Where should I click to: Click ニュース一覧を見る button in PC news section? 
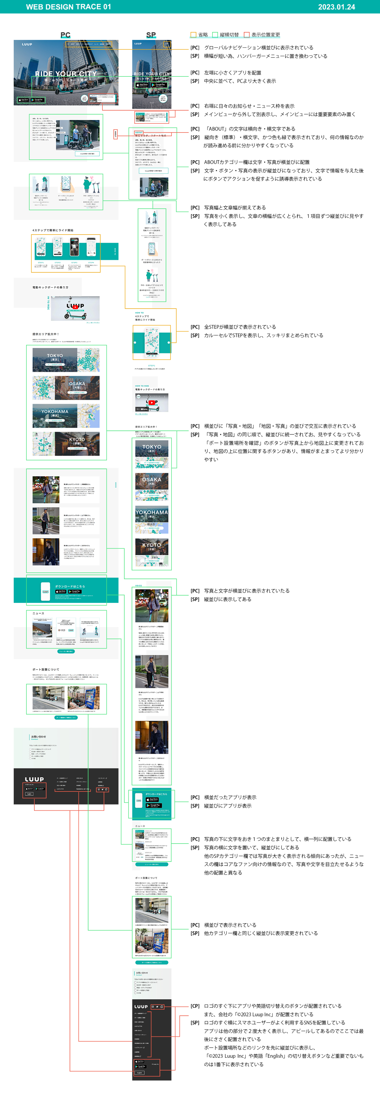coord(66,652)
